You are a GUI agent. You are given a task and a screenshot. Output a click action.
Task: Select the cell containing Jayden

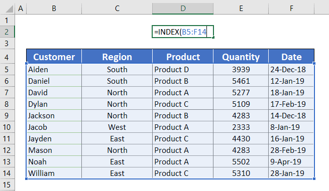tap(54, 139)
